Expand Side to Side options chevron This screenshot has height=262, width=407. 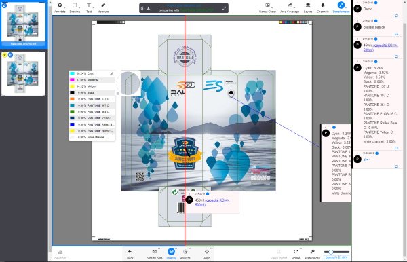point(159,249)
